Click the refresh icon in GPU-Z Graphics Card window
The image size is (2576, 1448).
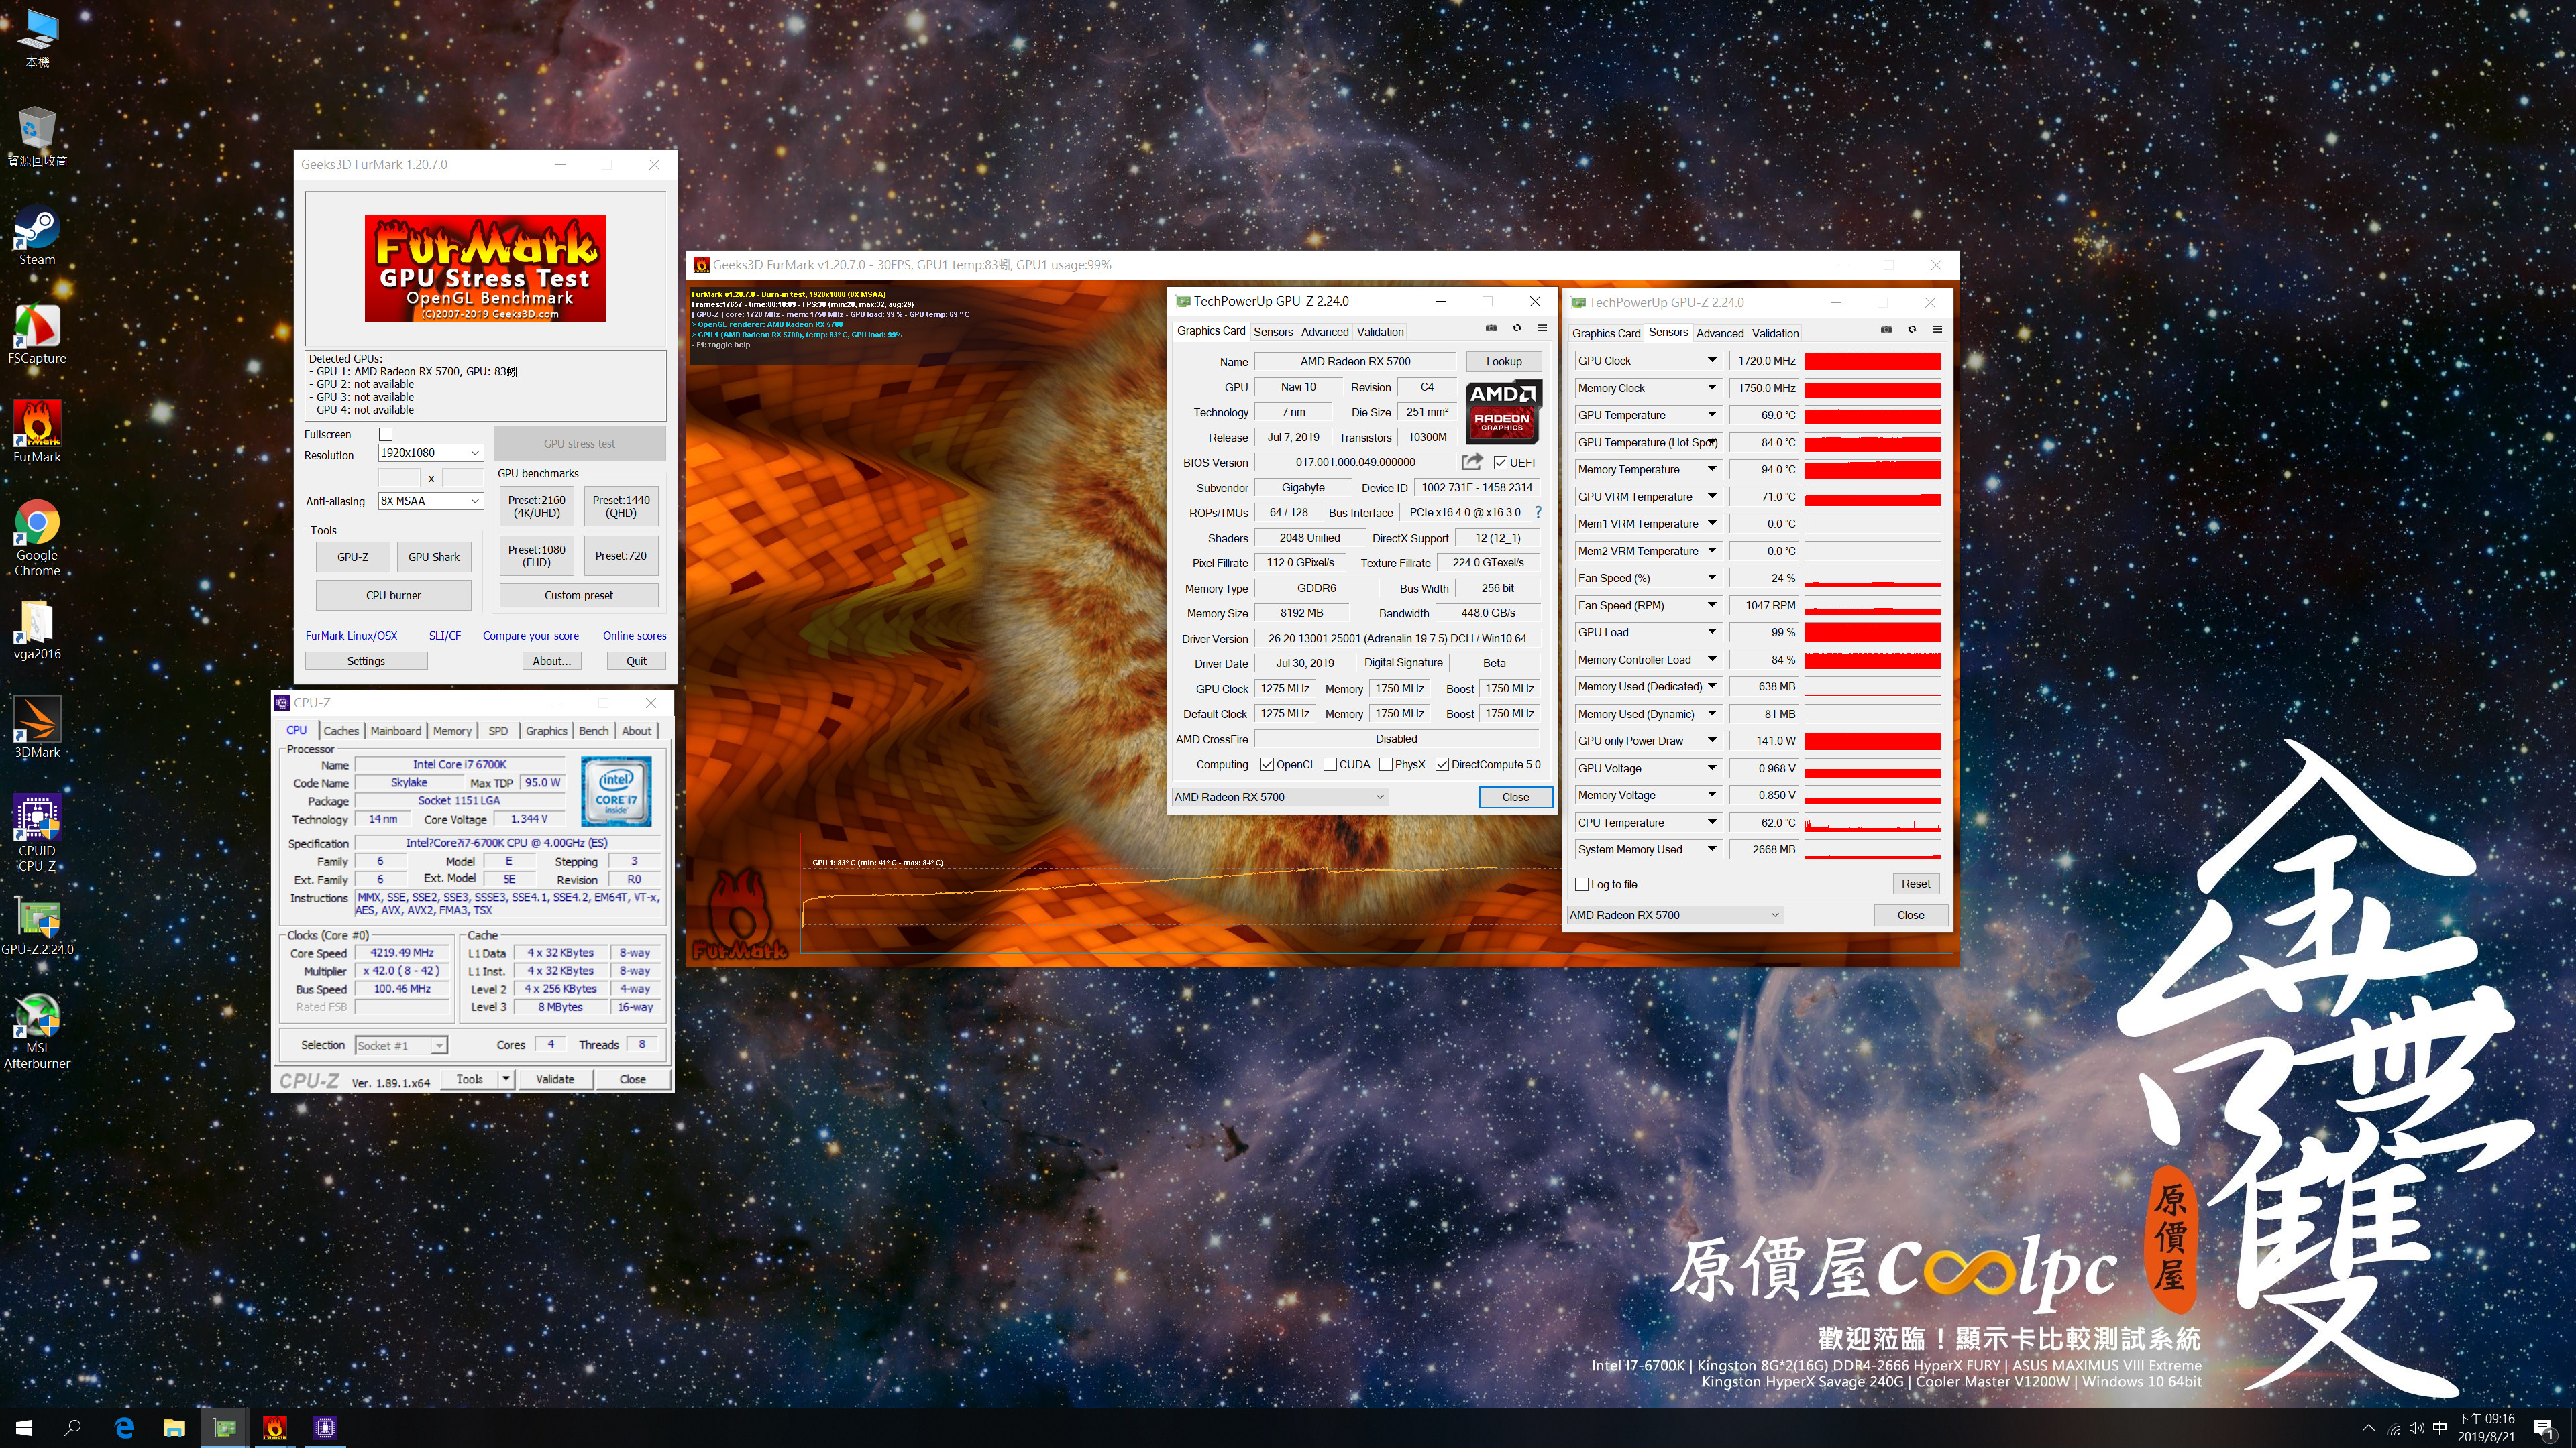point(1516,328)
